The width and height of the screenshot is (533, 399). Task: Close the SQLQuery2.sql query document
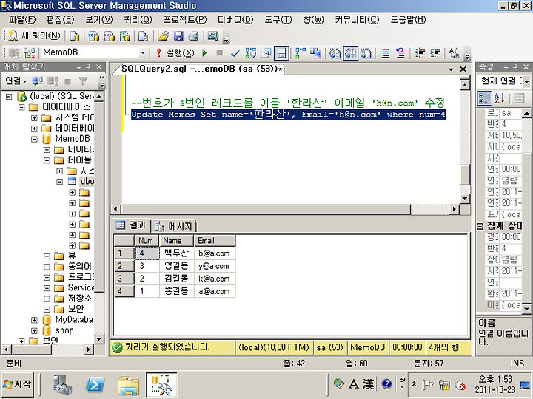pyautogui.click(x=463, y=69)
